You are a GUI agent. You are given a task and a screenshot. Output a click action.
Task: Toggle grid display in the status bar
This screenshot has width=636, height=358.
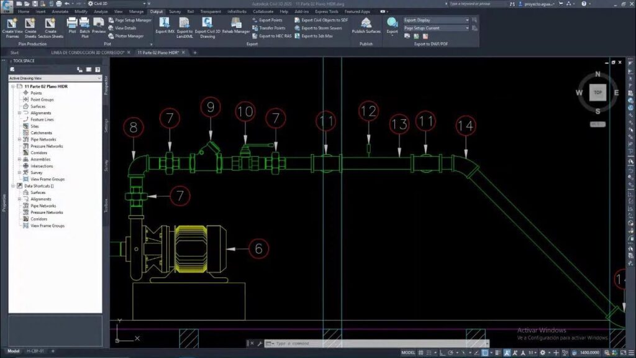click(420, 351)
